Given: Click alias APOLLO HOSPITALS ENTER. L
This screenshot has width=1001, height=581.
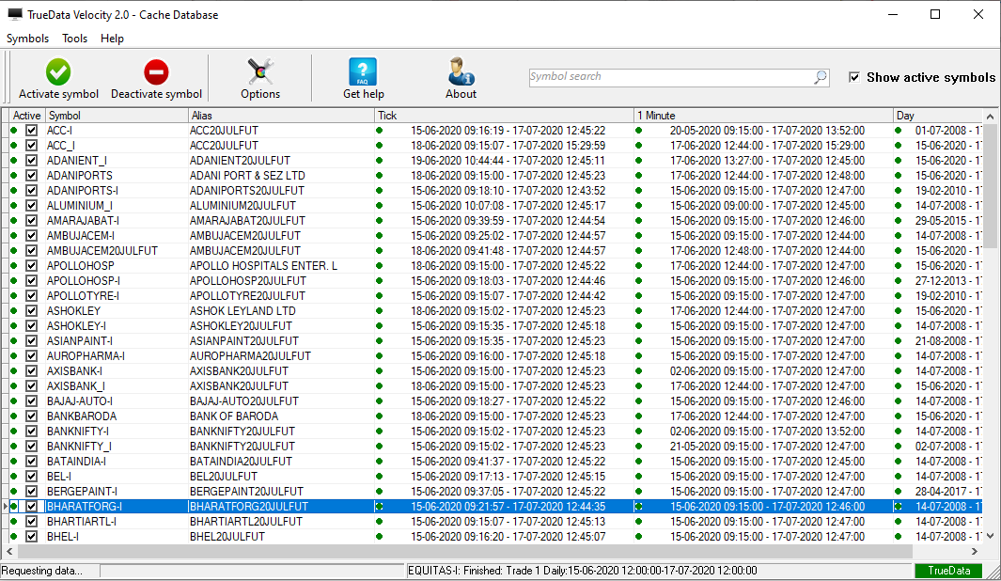Looking at the screenshot, I should click(x=263, y=266).
